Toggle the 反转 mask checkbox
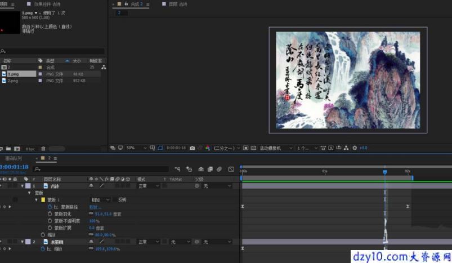This screenshot has width=452, height=263. coord(115,199)
